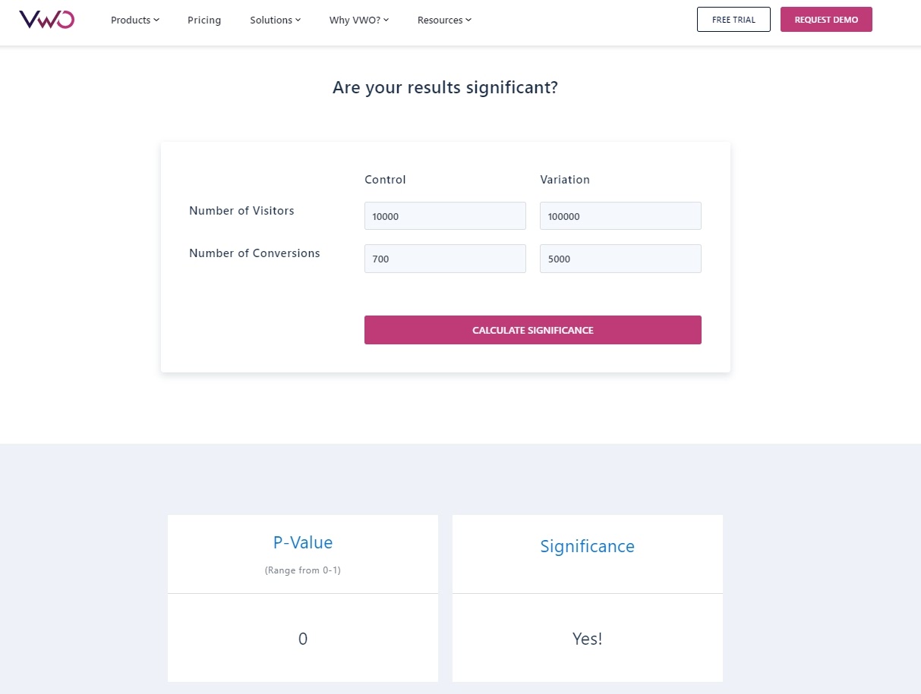Expand the Products dropdown menu
The height and width of the screenshot is (694, 921).
135,20
